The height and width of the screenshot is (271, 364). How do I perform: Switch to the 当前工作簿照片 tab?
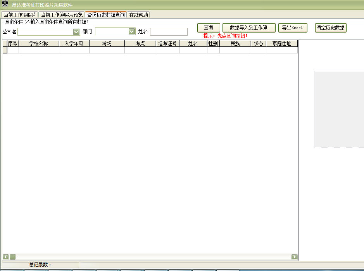[x=20, y=15]
